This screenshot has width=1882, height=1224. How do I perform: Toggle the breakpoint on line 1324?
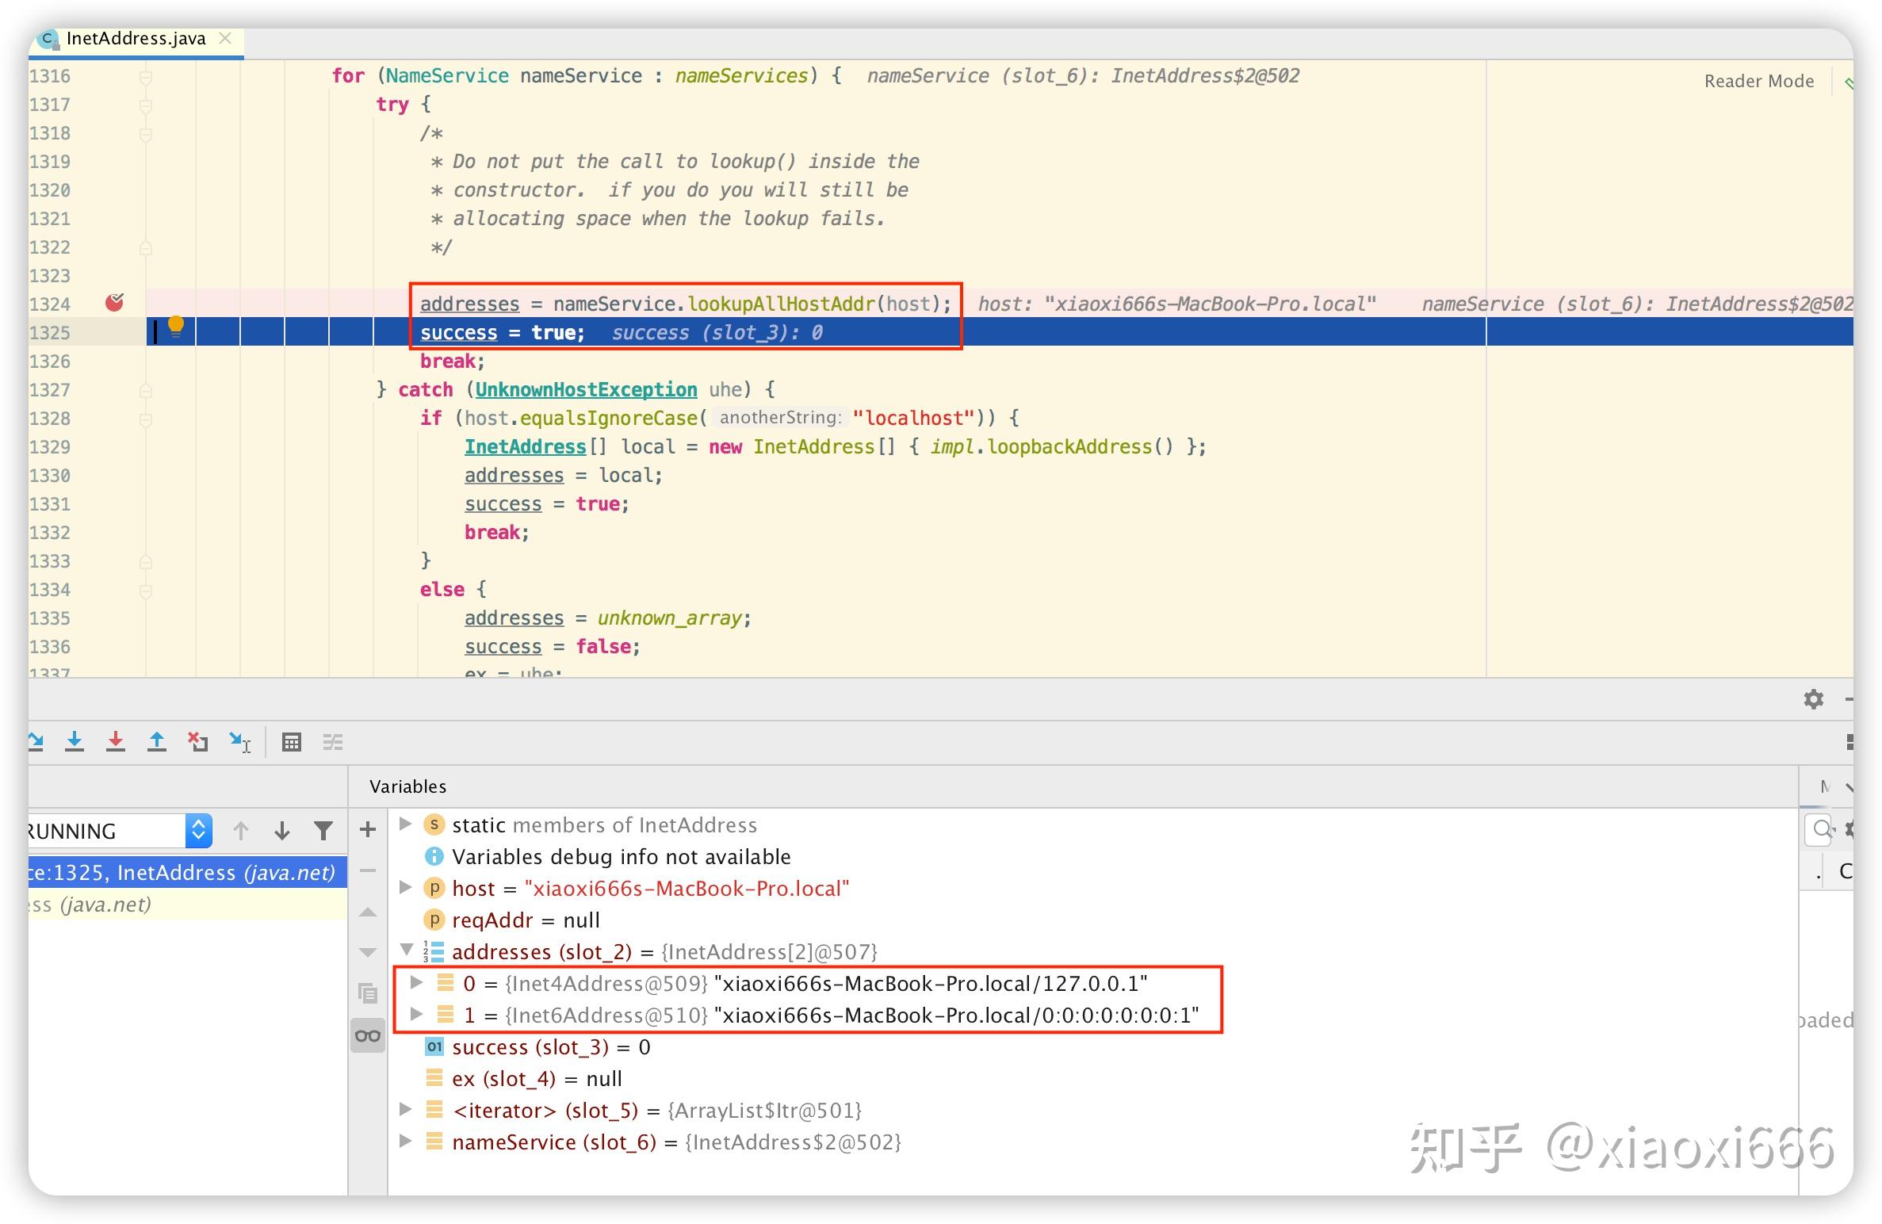coord(114,302)
